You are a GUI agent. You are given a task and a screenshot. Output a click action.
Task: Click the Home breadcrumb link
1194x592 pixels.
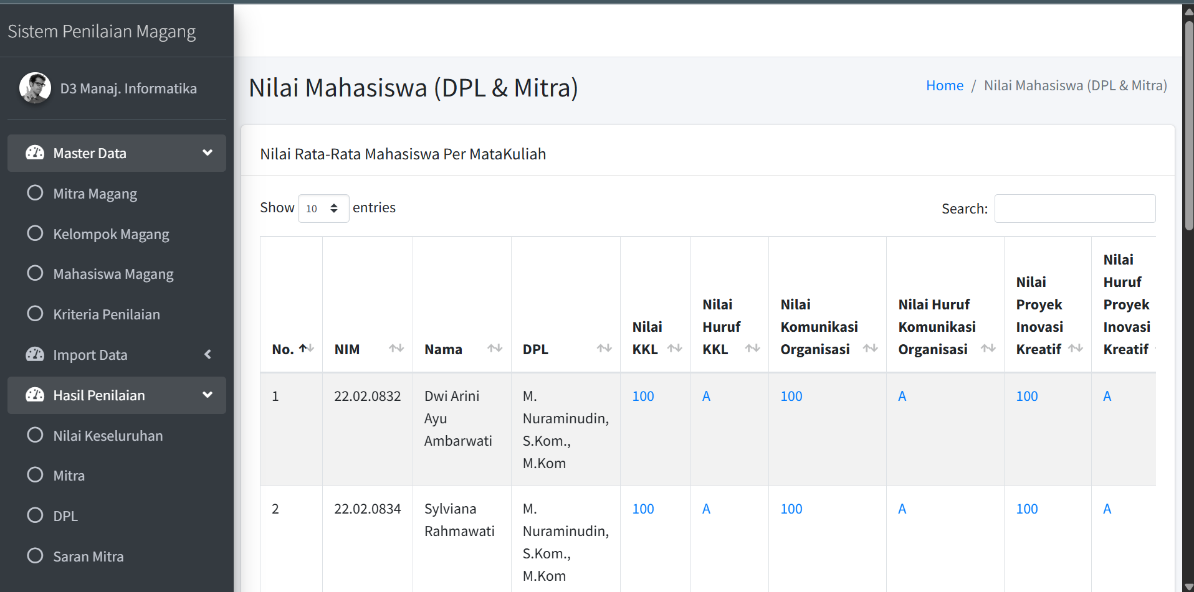point(944,86)
